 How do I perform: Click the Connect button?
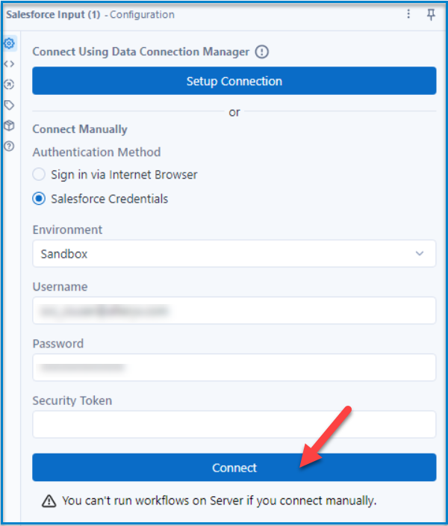click(234, 467)
